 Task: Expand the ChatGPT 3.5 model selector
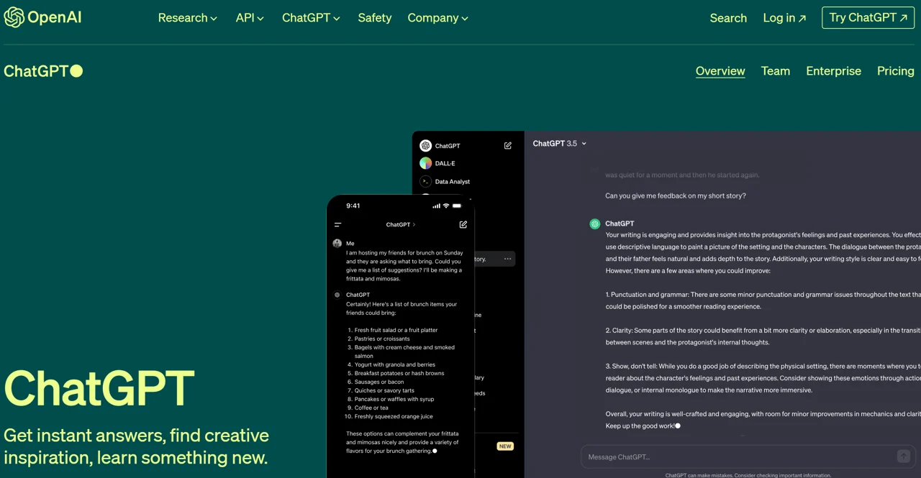point(560,144)
